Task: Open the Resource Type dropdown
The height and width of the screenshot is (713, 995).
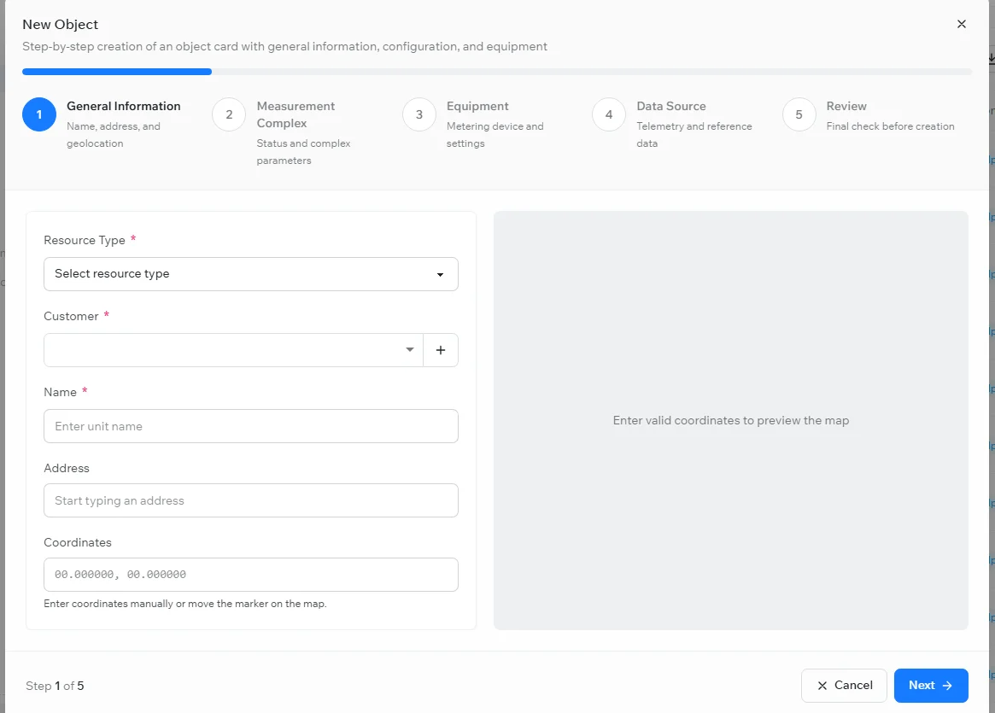Action: click(x=250, y=274)
